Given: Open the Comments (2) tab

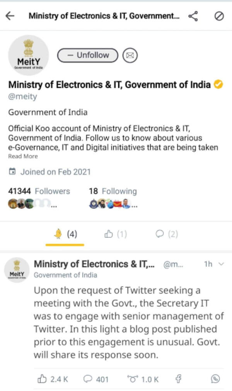Looking at the screenshot, I should coord(166,234).
